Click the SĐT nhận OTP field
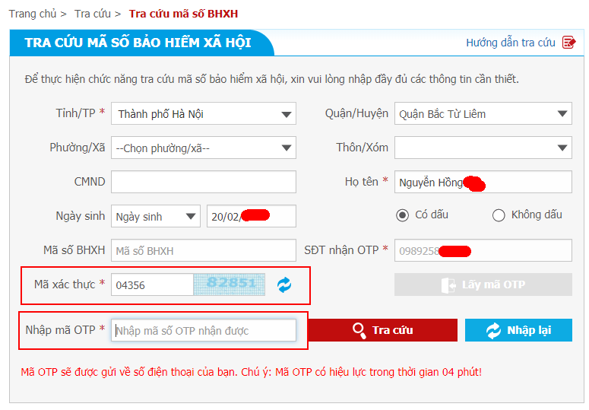 [x=483, y=250]
